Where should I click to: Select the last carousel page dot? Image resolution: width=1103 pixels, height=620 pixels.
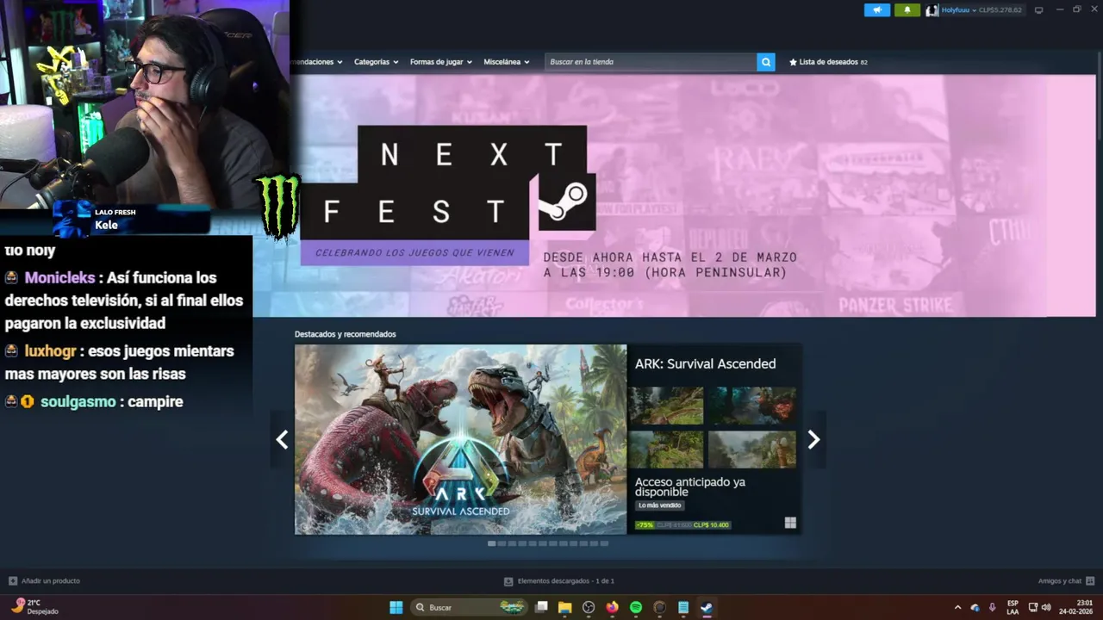point(604,543)
